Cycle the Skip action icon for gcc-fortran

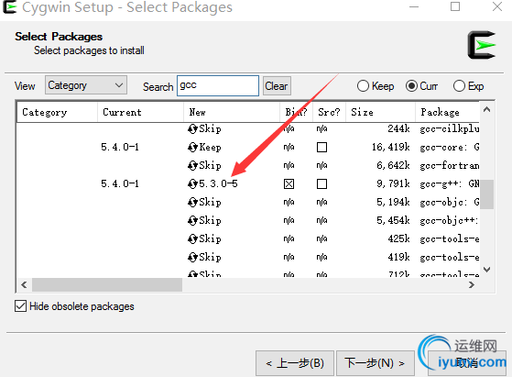pyautogui.click(x=192, y=166)
